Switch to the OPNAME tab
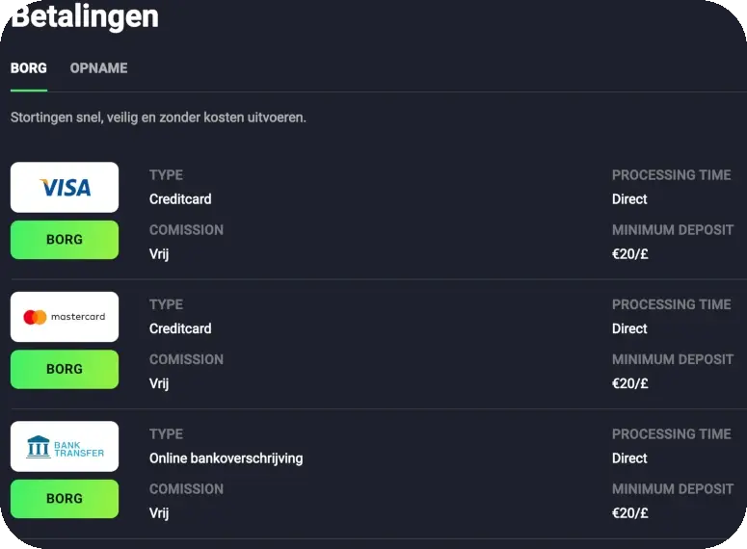The width and height of the screenshot is (747, 549). click(x=98, y=68)
